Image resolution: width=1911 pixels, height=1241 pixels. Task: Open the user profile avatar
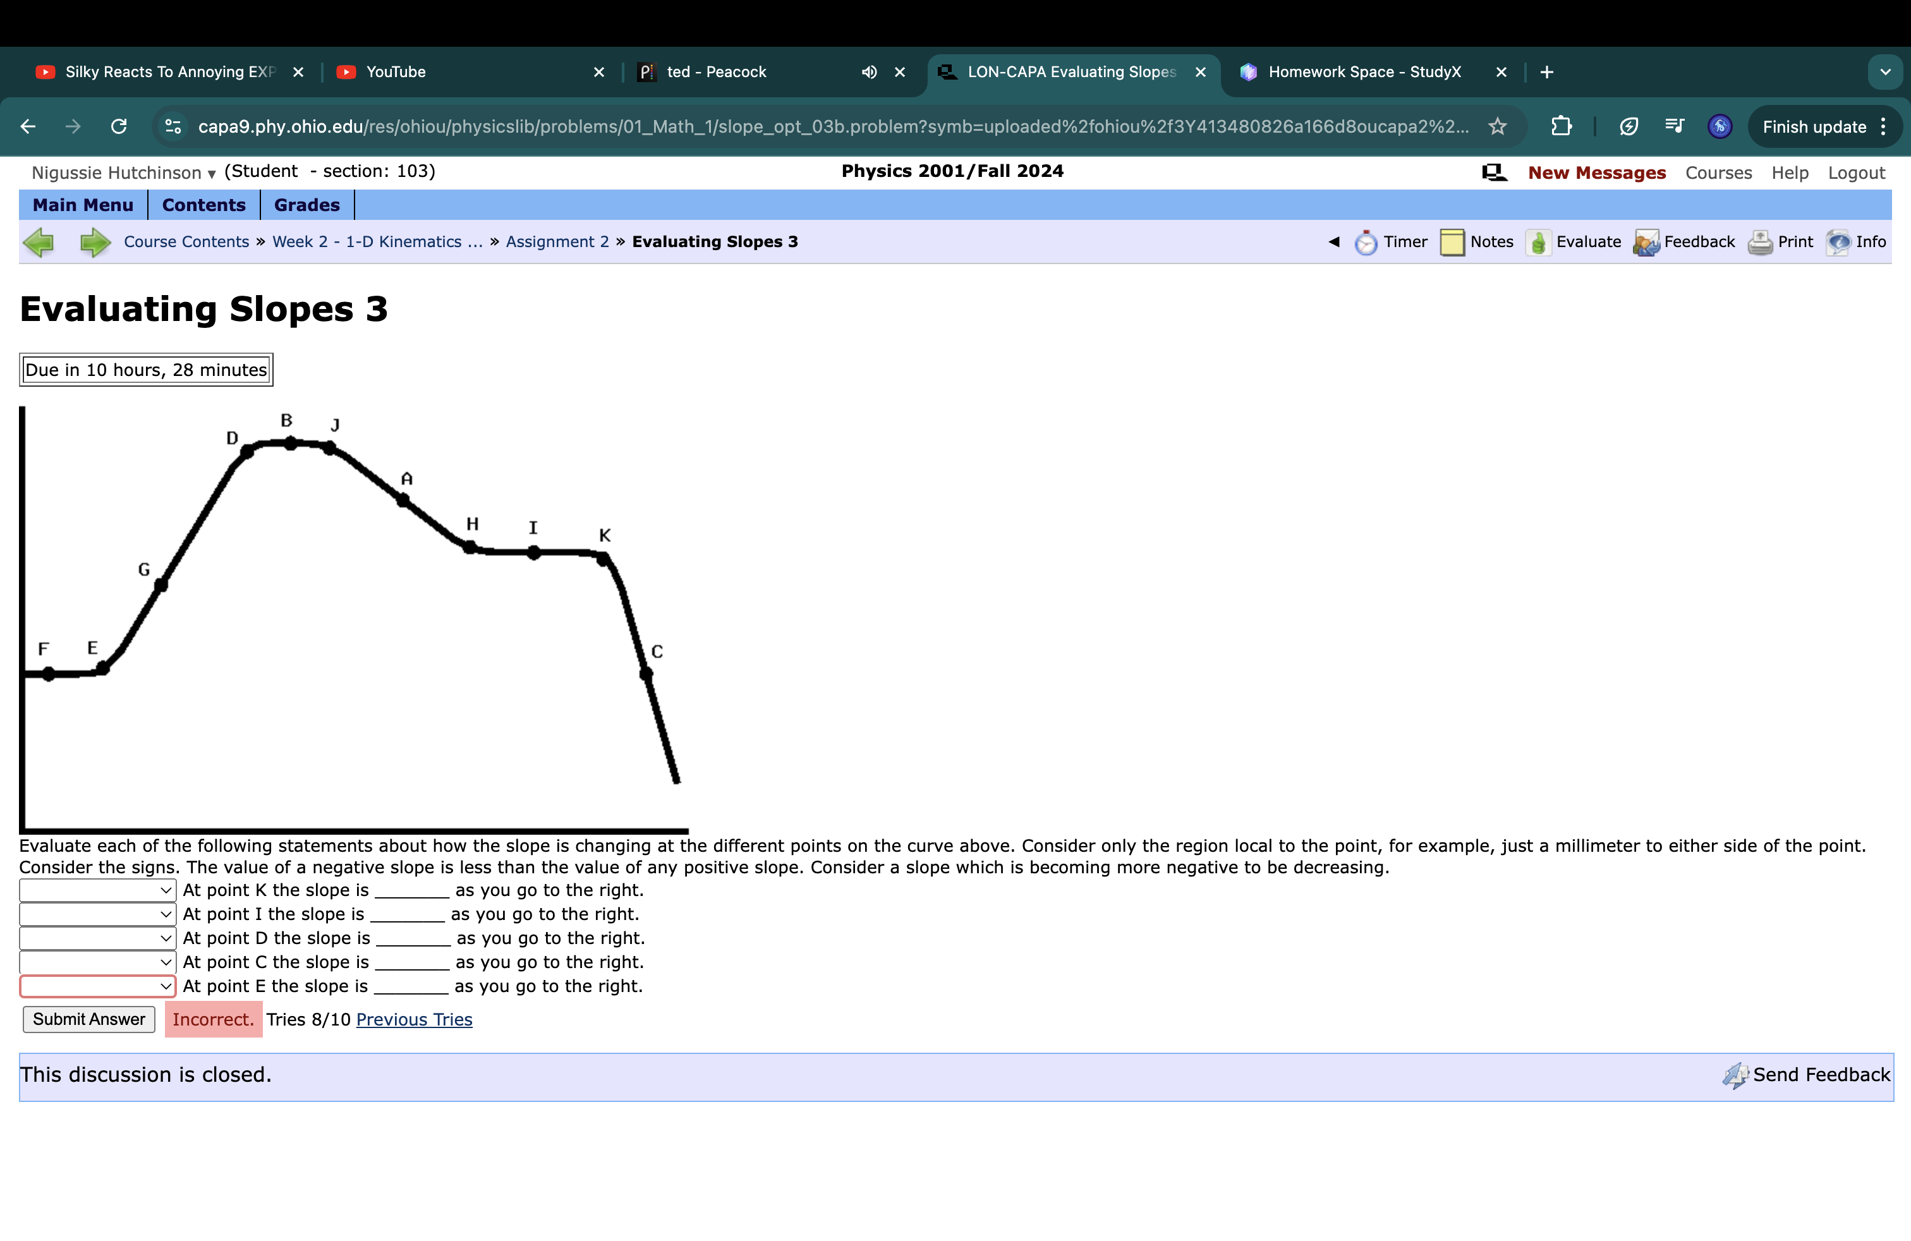(1719, 127)
